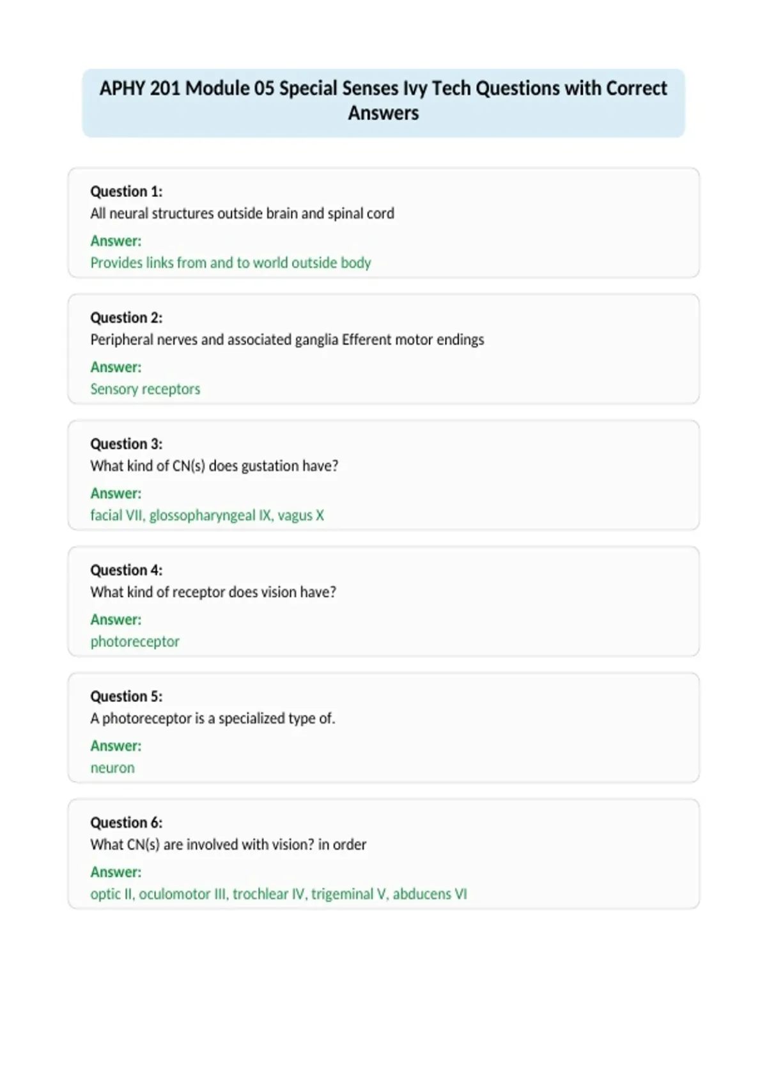
Task: Select the Question 5 heading
Action: click(127, 696)
